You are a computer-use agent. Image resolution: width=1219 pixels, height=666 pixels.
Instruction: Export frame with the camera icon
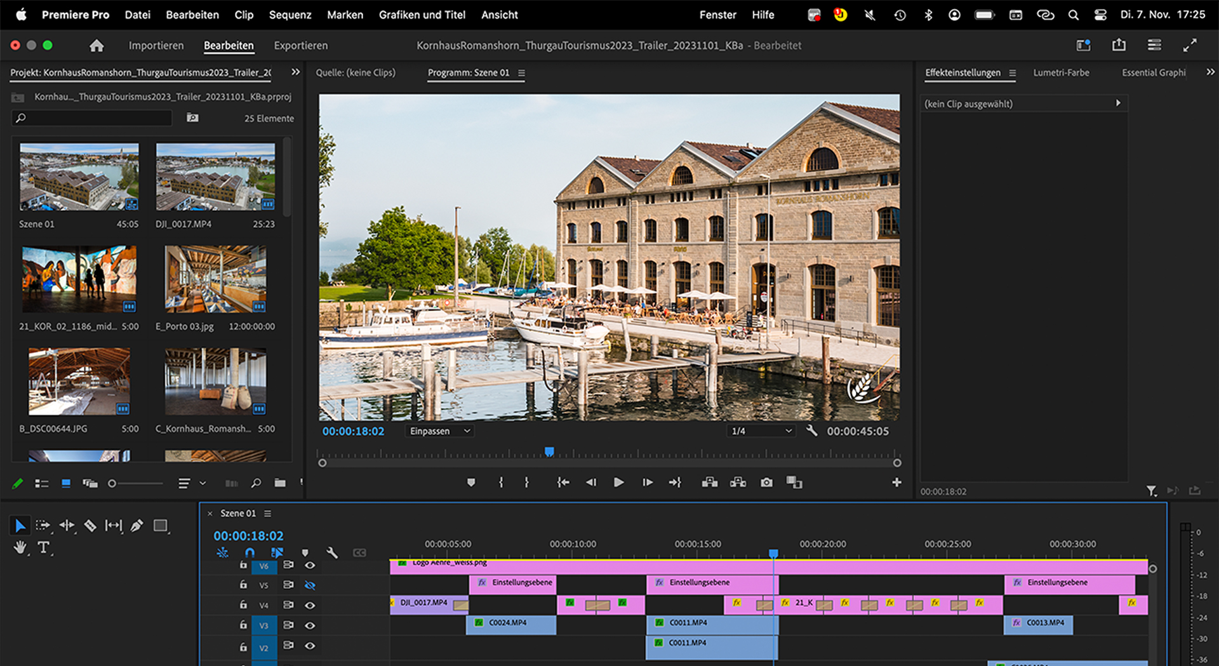pos(766,483)
